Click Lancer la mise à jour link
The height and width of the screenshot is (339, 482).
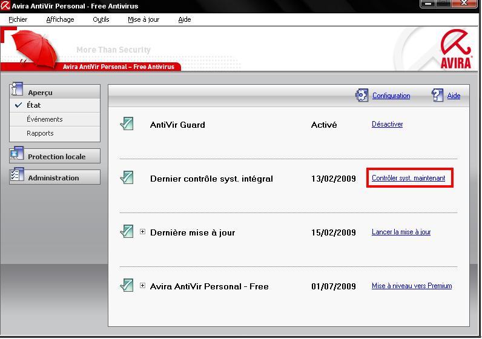pos(401,232)
